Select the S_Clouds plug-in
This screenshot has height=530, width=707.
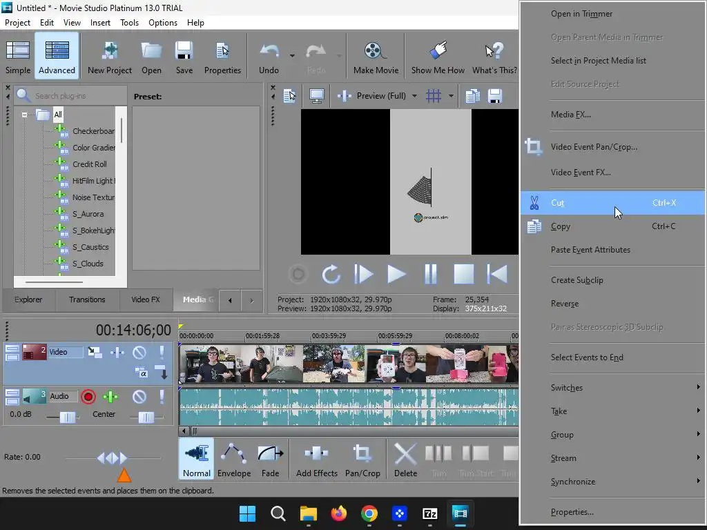(x=88, y=263)
